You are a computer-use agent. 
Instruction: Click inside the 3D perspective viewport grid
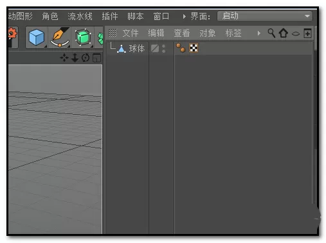(55, 149)
